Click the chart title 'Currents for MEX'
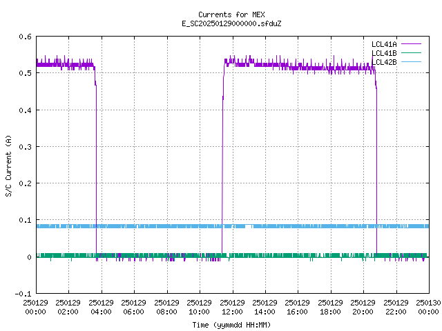 pyautogui.click(x=231, y=14)
